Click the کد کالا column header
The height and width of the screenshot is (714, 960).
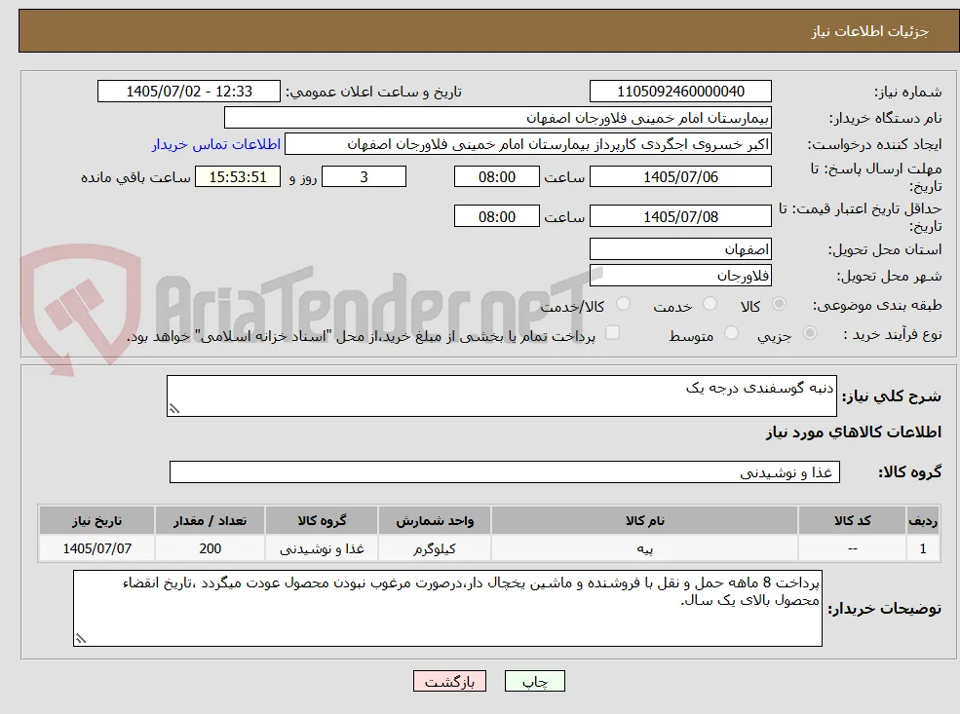tap(852, 521)
